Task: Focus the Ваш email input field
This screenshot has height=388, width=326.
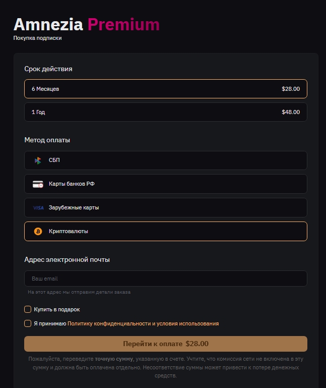Action: [x=165, y=279]
